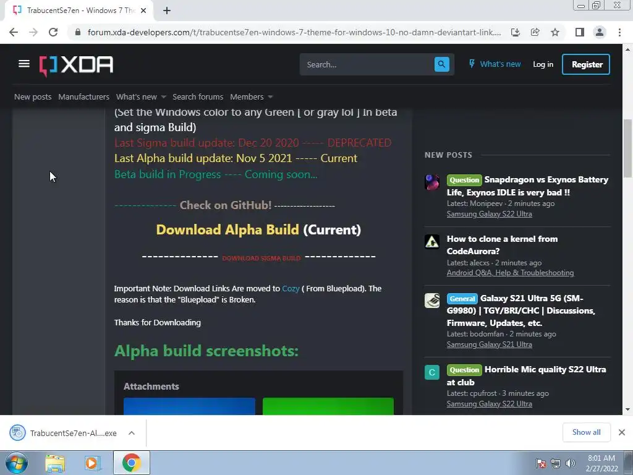This screenshot has width=633, height=475.
Task: Click first Samsung Galaxy S22 Ultra forum link
Action: [x=490, y=214]
